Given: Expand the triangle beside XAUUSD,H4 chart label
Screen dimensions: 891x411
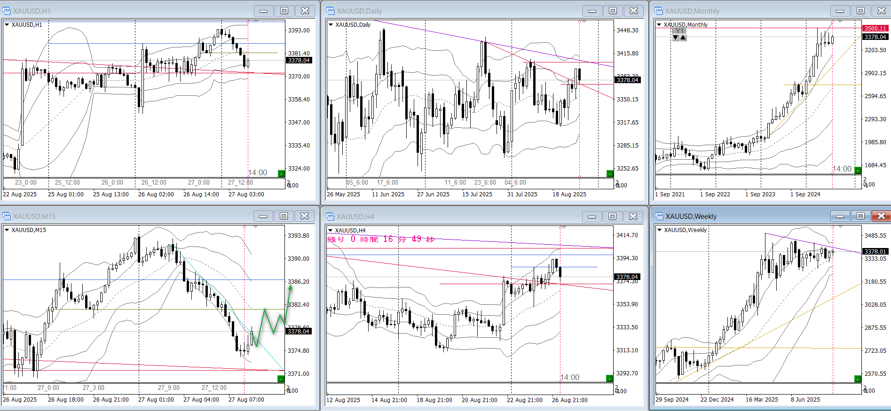Looking at the screenshot, I should point(331,230).
